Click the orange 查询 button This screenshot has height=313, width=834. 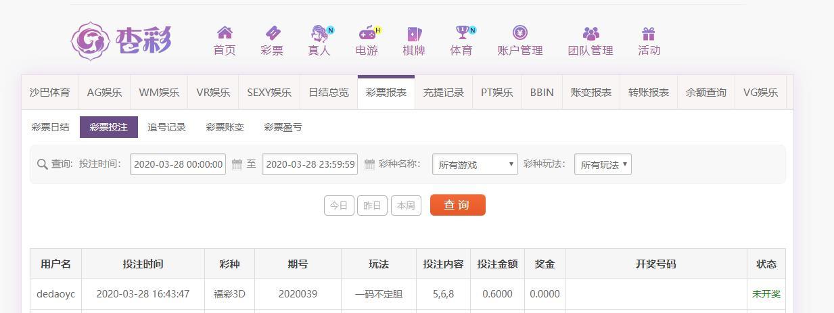(457, 205)
